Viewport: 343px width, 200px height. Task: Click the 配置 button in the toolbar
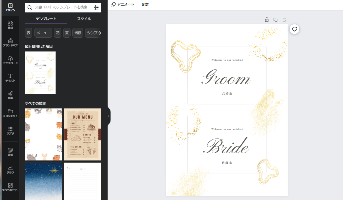(x=145, y=5)
